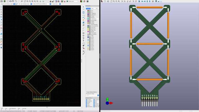Switch to Nets tab in Appearance

pyautogui.click(x=97, y=8)
